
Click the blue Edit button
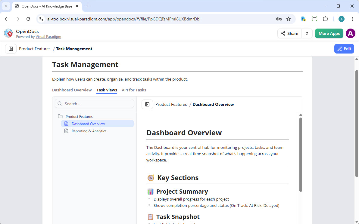[x=344, y=49]
